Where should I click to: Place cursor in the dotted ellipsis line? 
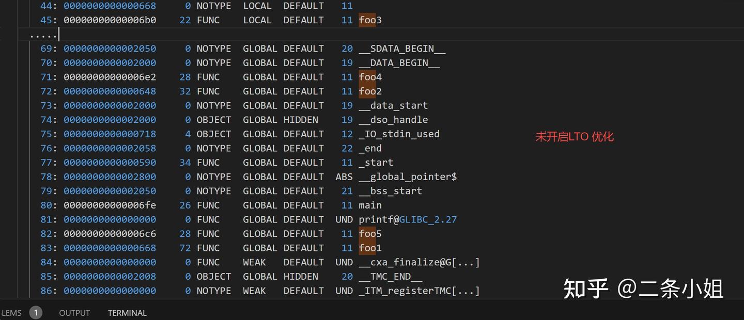coord(44,35)
